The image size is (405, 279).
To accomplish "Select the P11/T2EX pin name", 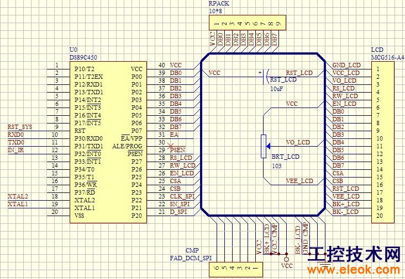I will tap(88, 77).
